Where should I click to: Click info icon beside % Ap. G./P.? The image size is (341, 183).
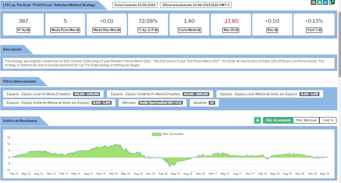point(156,30)
